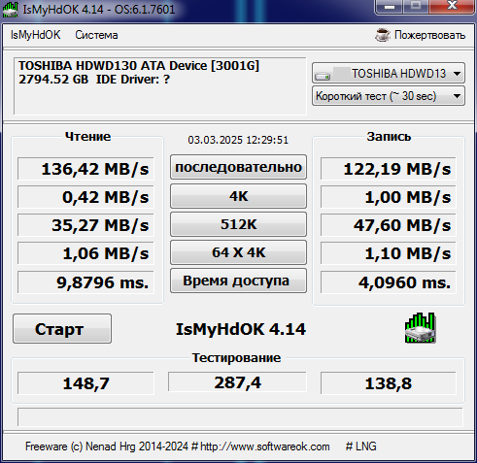This screenshot has height=463, width=477.
Task: Click the 64 X 4K test button
Action: click(238, 252)
